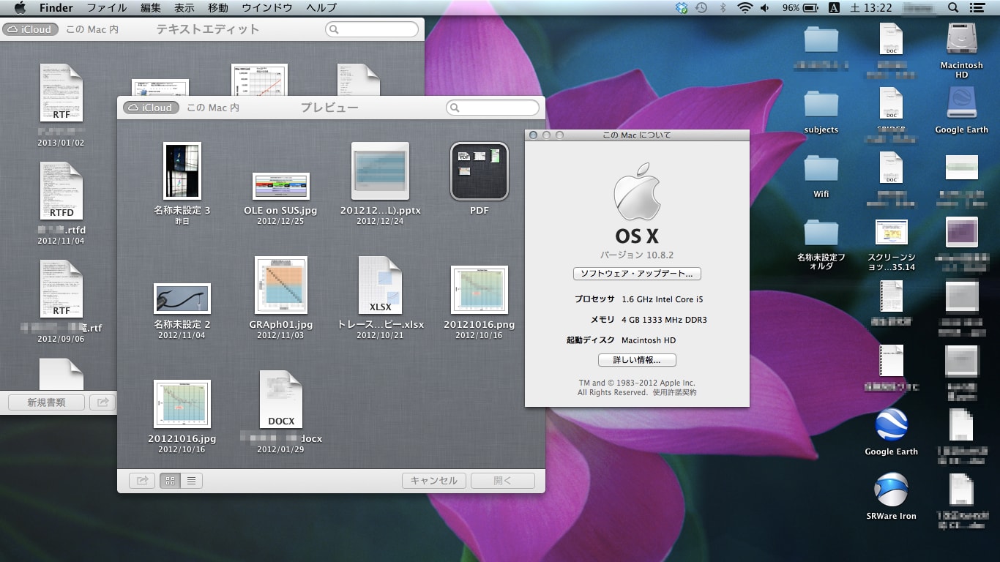This screenshot has height=562, width=1000.
Task: Open the 使用許諾契約 link
Action: tap(675, 393)
